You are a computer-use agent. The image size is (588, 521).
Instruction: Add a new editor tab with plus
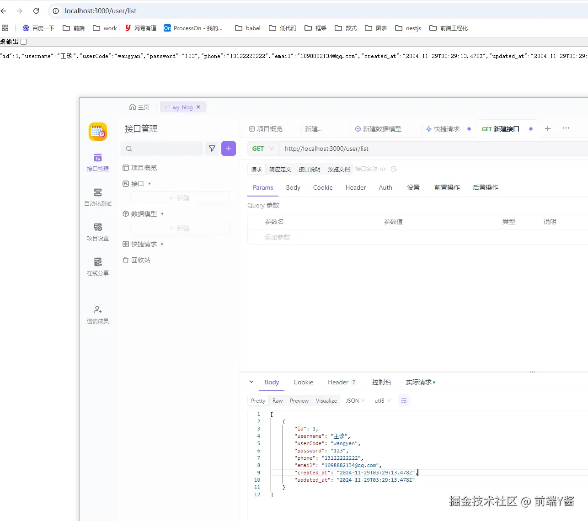pos(548,128)
